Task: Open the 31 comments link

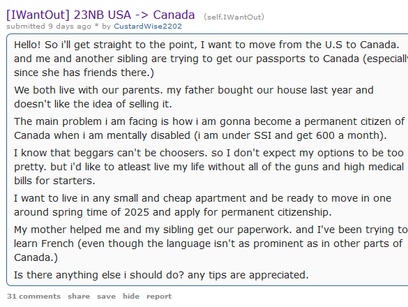Action: 33,297
